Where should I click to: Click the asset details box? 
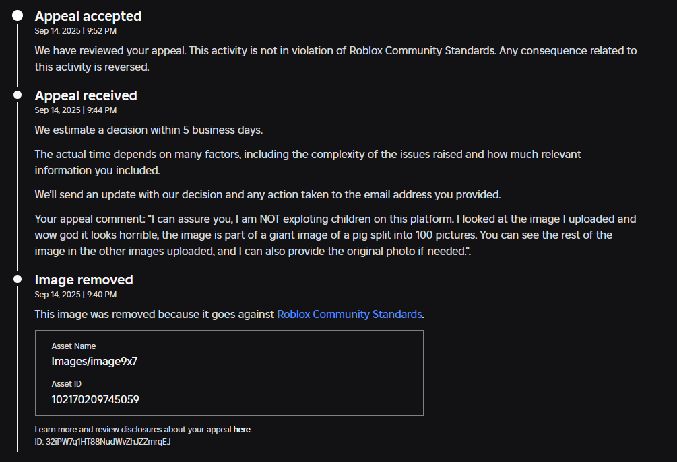229,373
